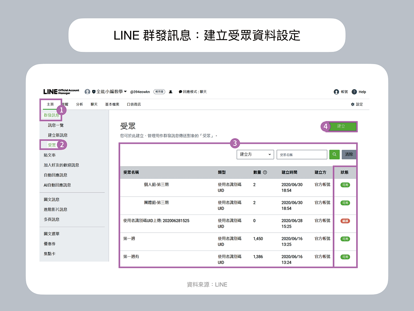Click the 建立時間 column header
Image resolution: width=414 pixels, height=311 pixels.
[x=289, y=172]
